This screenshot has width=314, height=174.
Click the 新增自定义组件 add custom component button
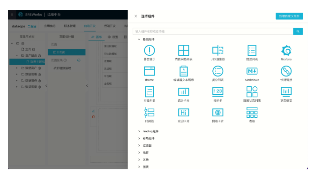289,16
